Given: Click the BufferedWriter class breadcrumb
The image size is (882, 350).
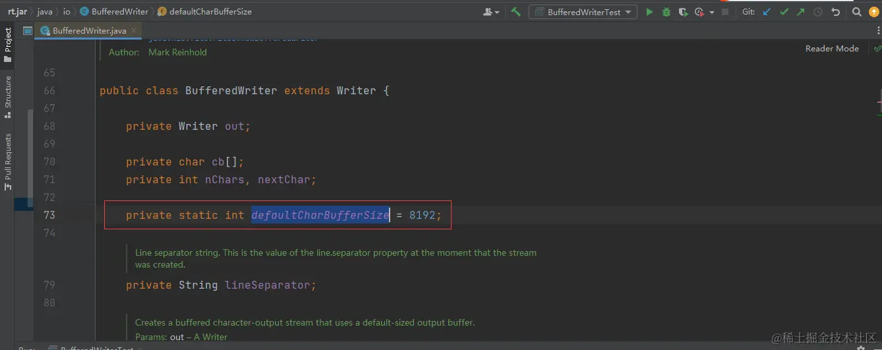Looking at the screenshot, I should click(115, 12).
